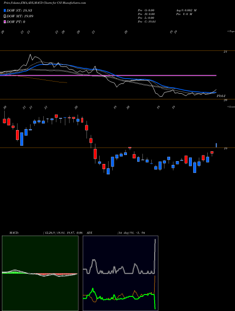
Task: Click the 'Avg V: 0.002 M' value
Action: click(186, 10)
